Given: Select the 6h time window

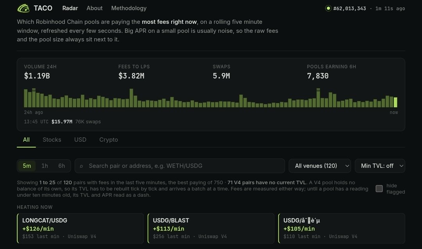Looking at the screenshot, I should tap(62, 166).
